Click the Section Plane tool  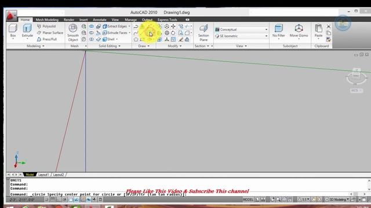(x=203, y=32)
